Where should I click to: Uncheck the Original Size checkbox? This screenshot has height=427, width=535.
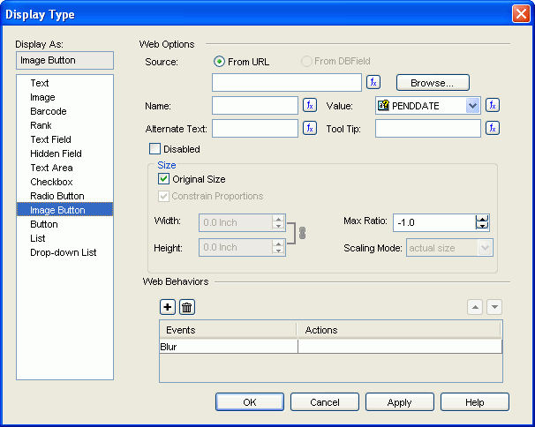tap(164, 179)
